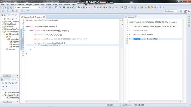Screen dimensions: 191x107
Task: Maximize the Outline panel
Action: click(16, 80)
